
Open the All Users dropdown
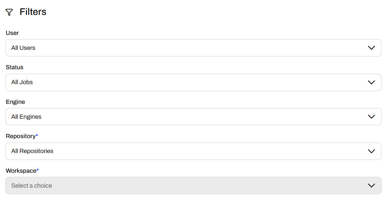tap(187, 48)
